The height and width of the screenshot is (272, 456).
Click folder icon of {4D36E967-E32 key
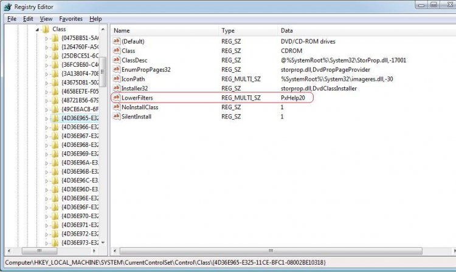(x=55, y=136)
